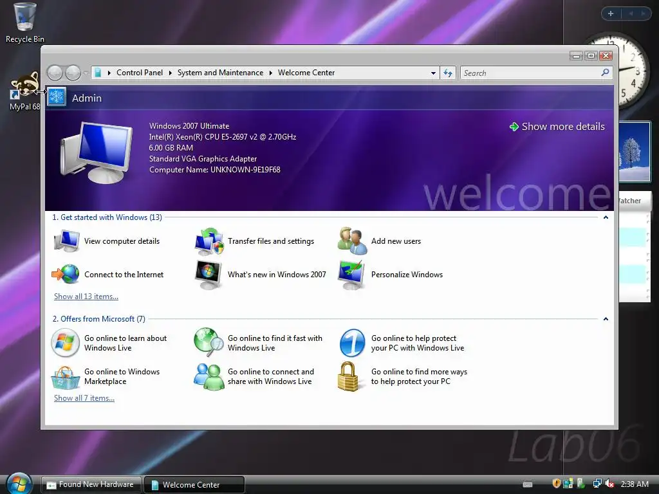This screenshot has width=659, height=494.
Task: Click the sidebar next gadgets arrow
Action: [x=643, y=14]
